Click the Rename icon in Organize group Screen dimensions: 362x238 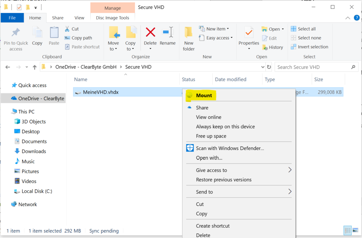tap(168, 33)
